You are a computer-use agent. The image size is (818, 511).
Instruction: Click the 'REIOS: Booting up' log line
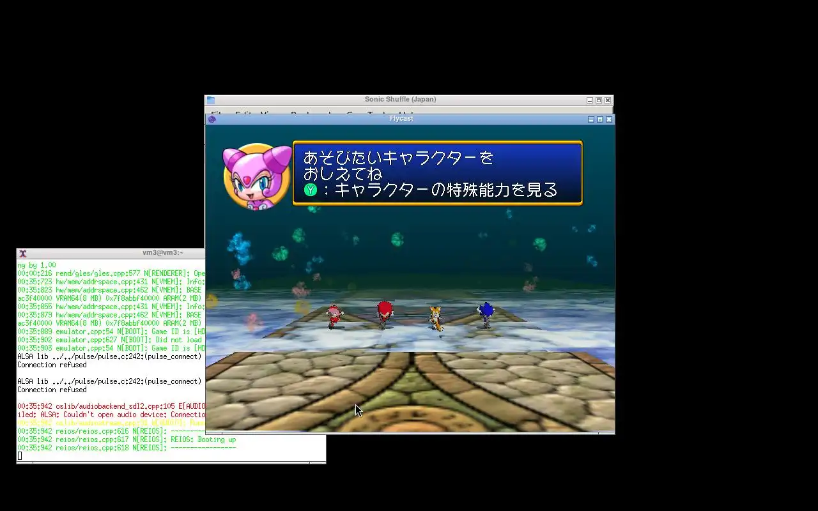click(x=127, y=439)
